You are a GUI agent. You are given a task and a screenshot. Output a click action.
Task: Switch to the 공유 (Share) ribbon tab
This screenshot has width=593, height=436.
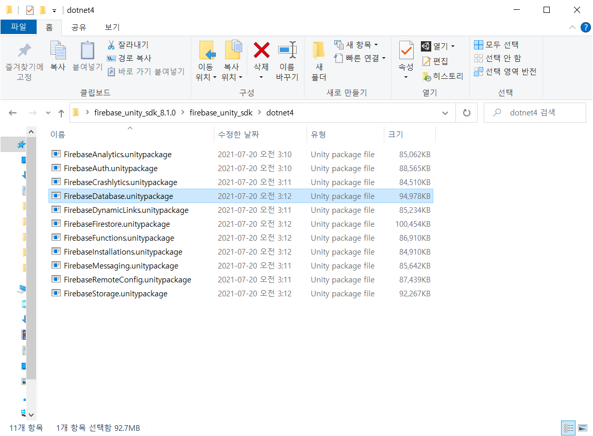pos(79,27)
